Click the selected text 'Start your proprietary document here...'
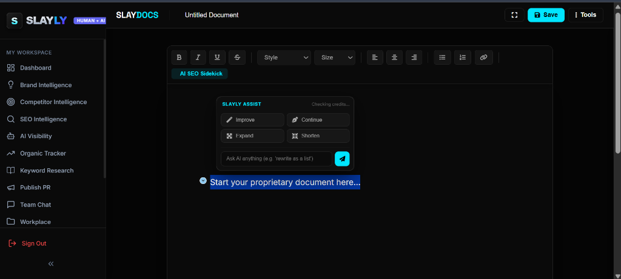 coord(285,182)
